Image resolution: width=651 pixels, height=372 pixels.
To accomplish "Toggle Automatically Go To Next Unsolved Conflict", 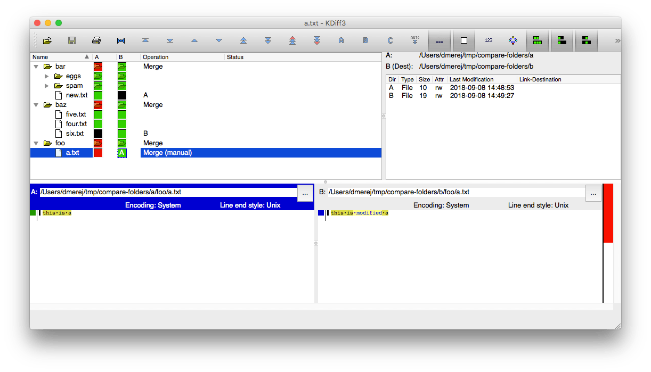I will click(414, 40).
